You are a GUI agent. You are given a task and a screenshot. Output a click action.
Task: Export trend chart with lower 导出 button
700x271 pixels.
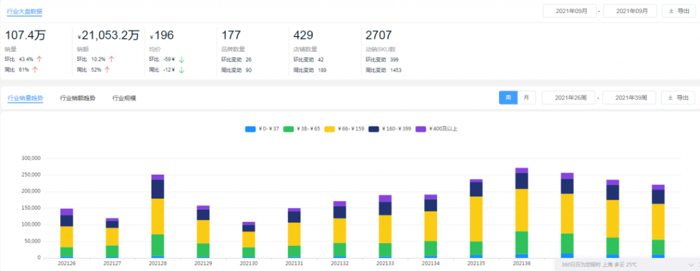click(678, 98)
